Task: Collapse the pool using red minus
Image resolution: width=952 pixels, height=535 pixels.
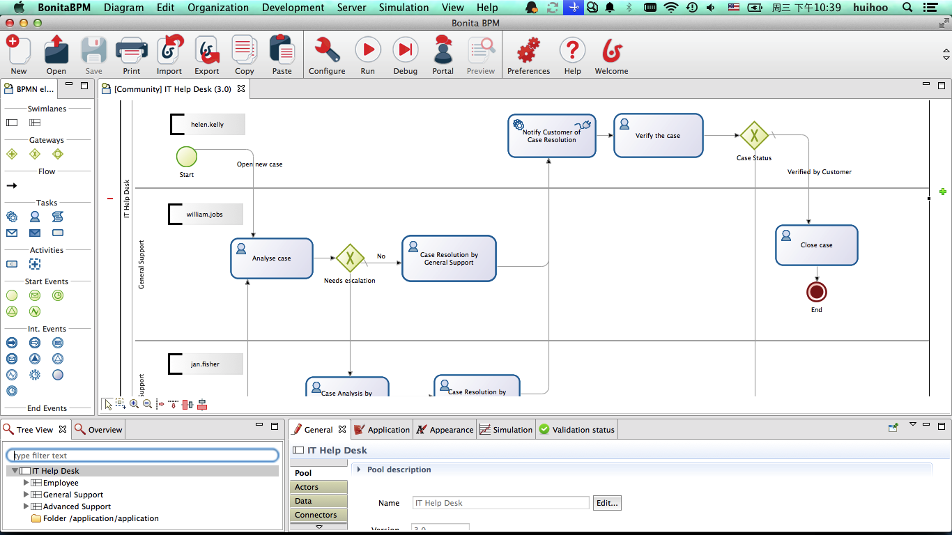Action: (110, 199)
